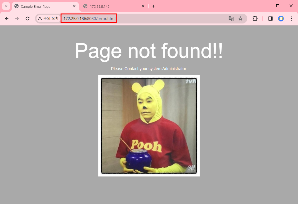298x204 pixels.
Task: Toggle the browser side panel
Action: click(x=271, y=19)
